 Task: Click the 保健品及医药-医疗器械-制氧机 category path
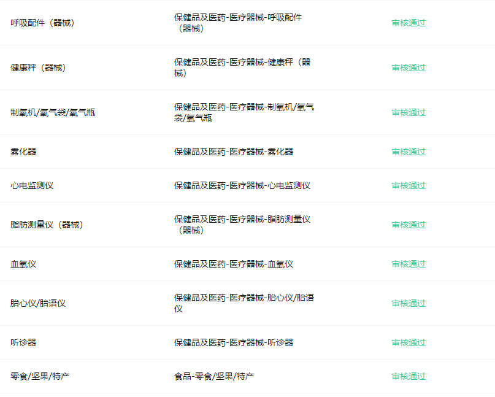coord(244,112)
